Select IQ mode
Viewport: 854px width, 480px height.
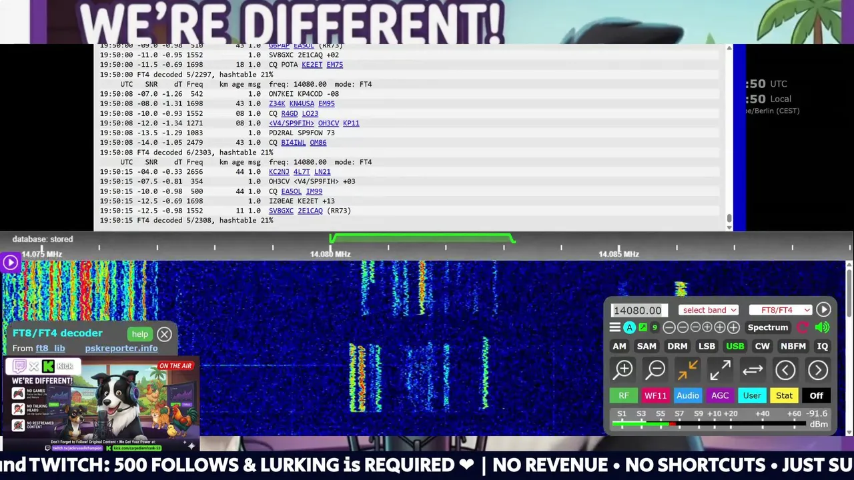coord(822,346)
